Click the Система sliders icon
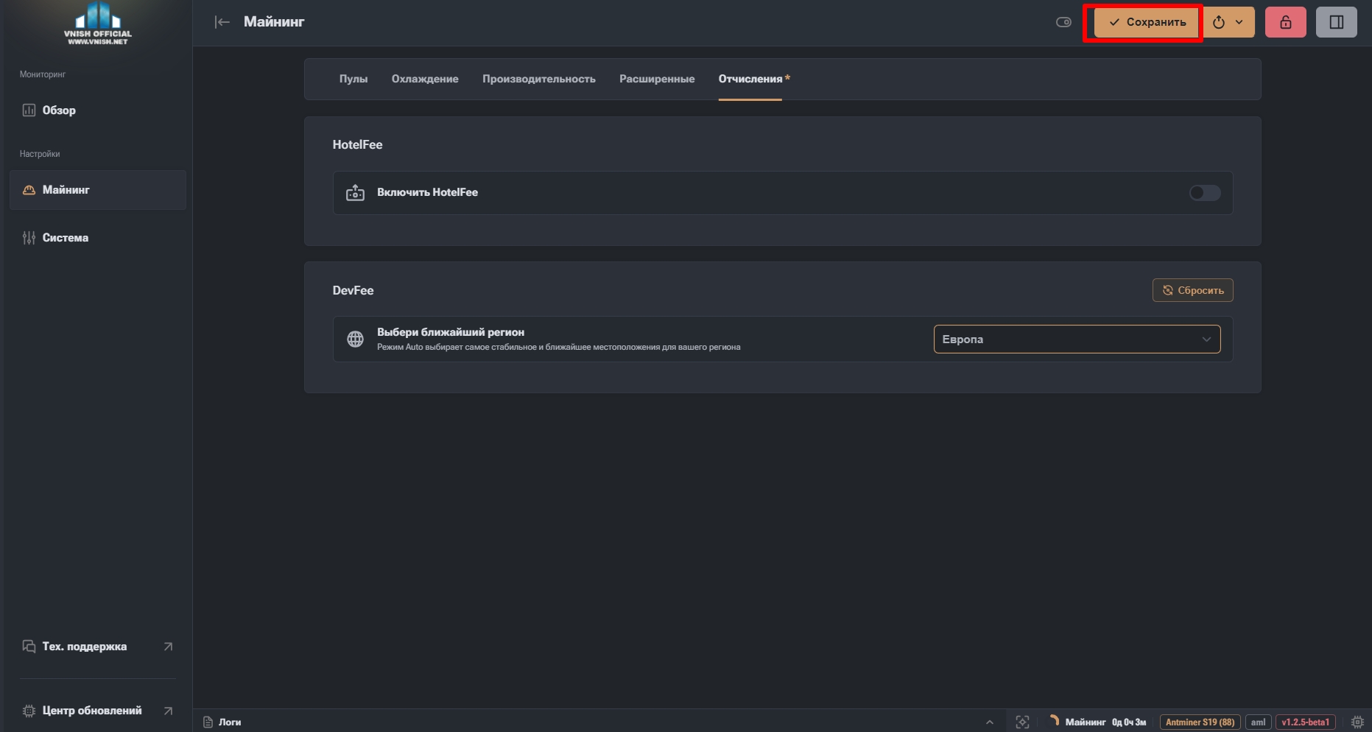 [29, 238]
